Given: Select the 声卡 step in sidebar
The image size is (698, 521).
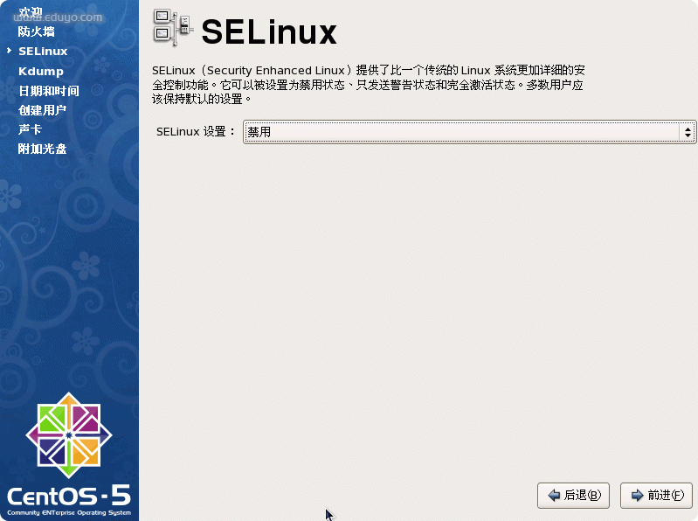Looking at the screenshot, I should coord(31,129).
